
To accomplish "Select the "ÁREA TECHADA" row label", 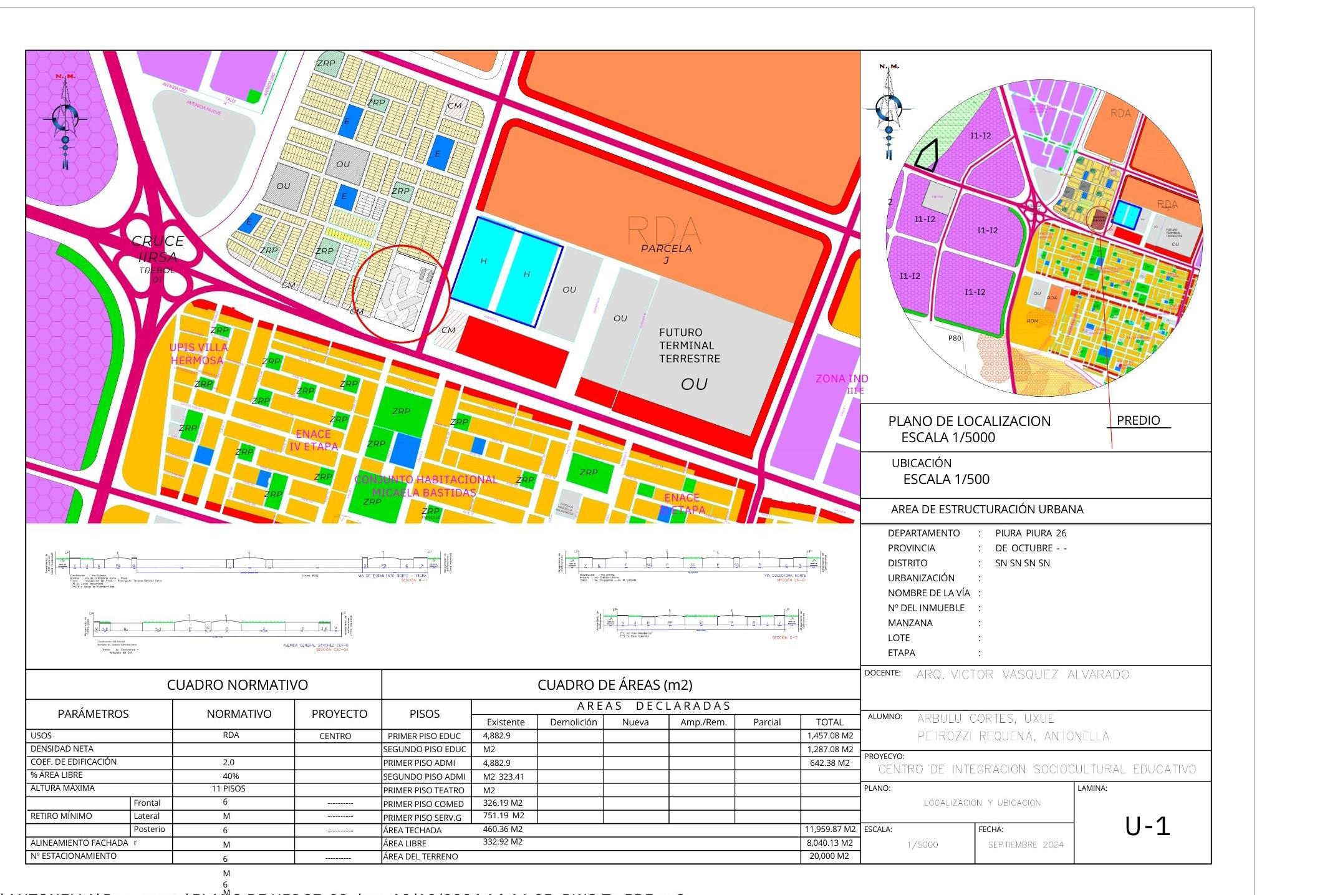I will coord(412,830).
